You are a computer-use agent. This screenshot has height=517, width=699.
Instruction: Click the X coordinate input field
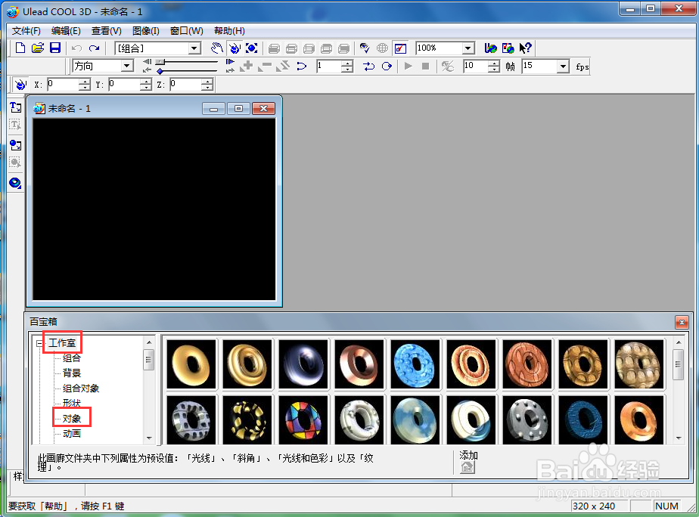point(64,84)
